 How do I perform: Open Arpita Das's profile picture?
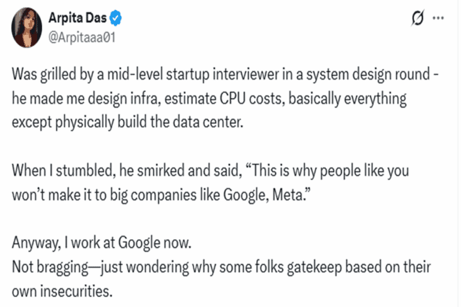click(x=27, y=28)
